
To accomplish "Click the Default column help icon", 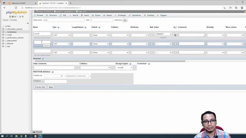I will coord(99,27).
